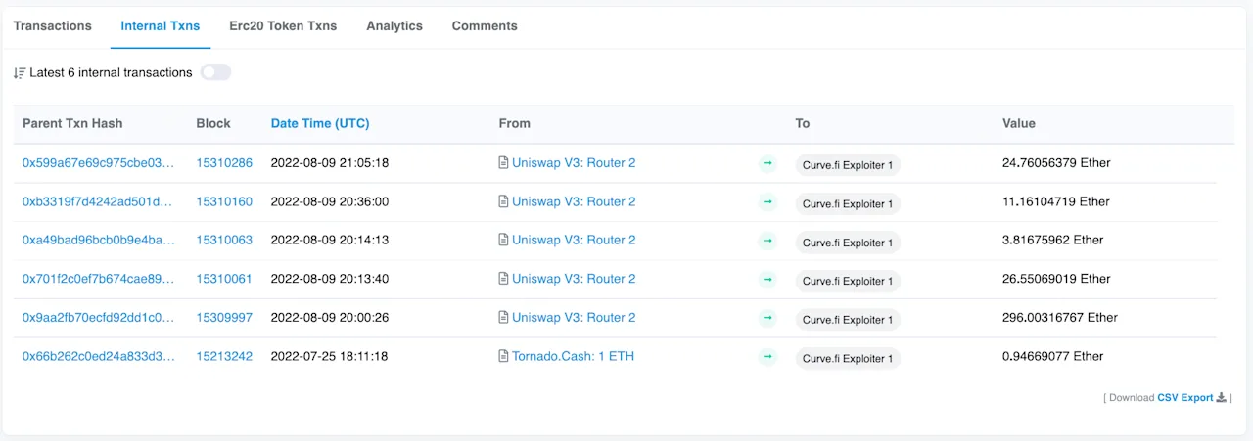Screen dimensions: 1253x441
Task: Select the value 11.16104719 Ether
Action: (1056, 201)
